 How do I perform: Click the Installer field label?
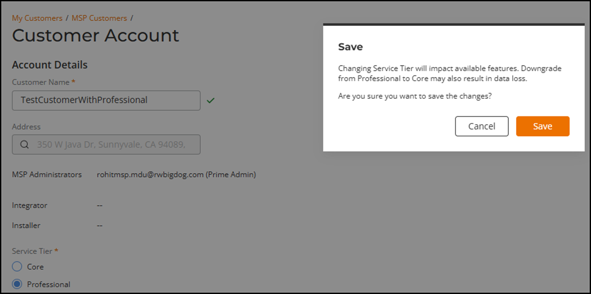[x=26, y=225]
